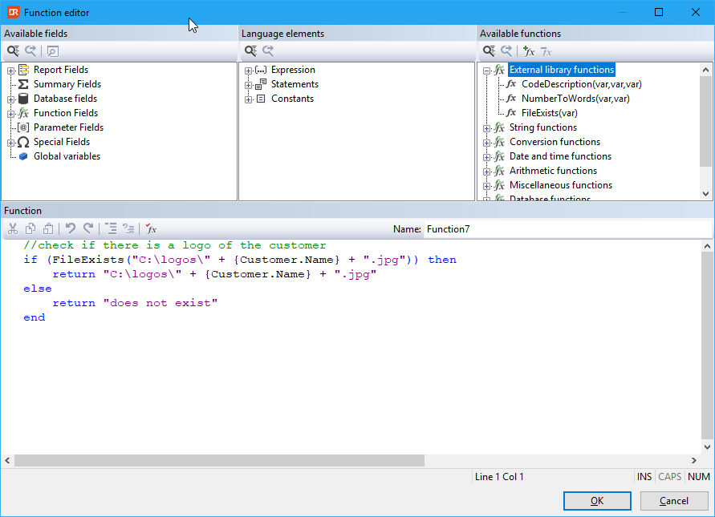Click the comment lines icon
Viewport: 715px width, 517px height.
128,228
